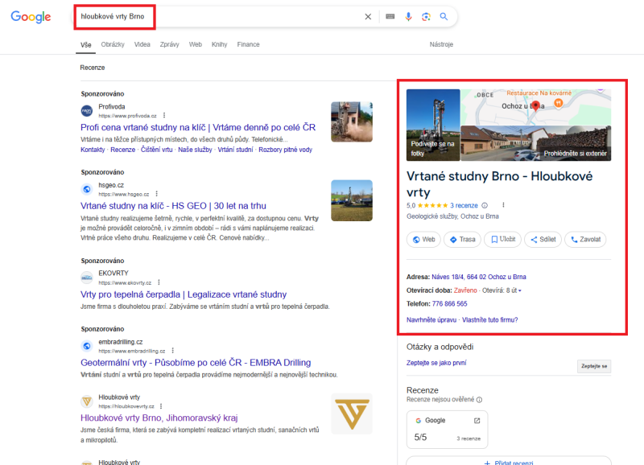Open the three-dot menu in business panel rating row

503,205
